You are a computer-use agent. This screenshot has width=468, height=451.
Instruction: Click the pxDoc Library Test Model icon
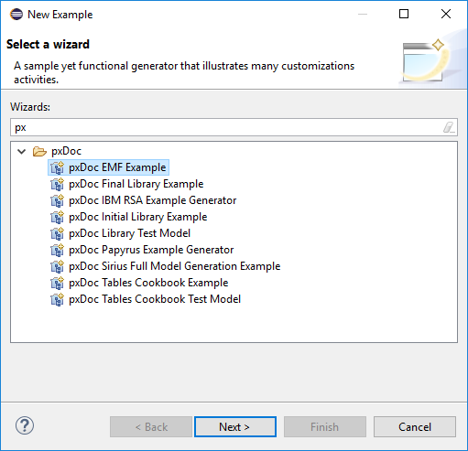(57, 233)
